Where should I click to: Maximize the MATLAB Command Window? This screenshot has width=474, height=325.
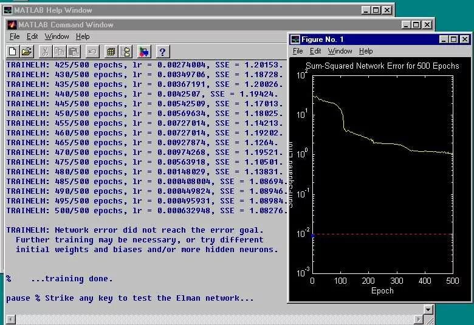click(x=416, y=25)
